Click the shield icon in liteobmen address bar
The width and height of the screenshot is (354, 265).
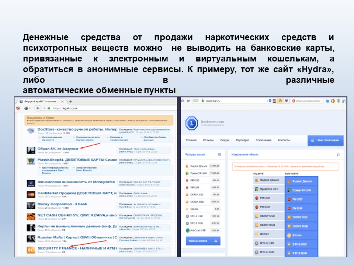click(270, 101)
